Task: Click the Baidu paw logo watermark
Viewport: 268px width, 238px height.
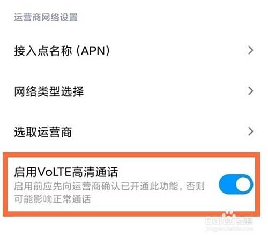Action: coord(229,214)
